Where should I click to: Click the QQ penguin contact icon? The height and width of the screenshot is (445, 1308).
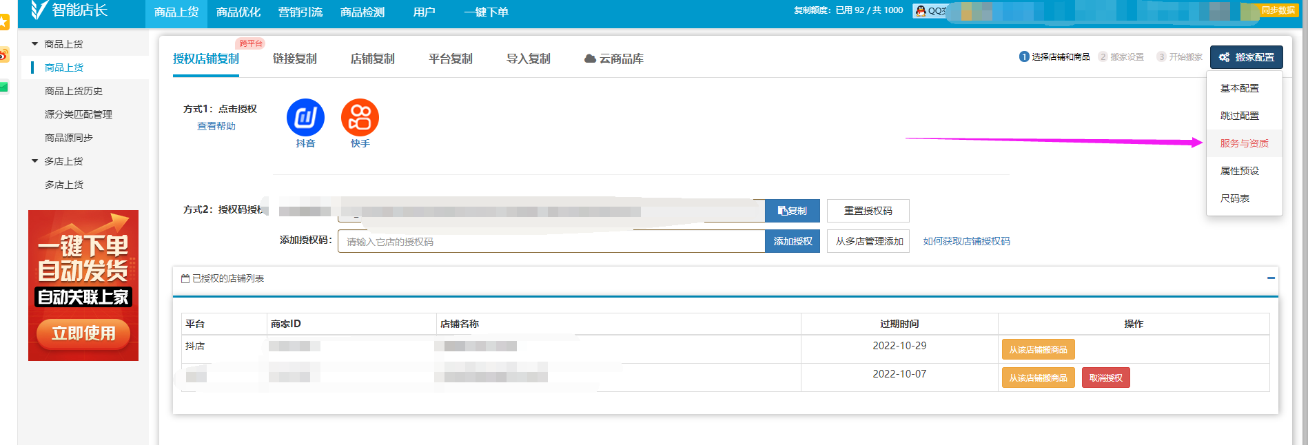click(921, 10)
